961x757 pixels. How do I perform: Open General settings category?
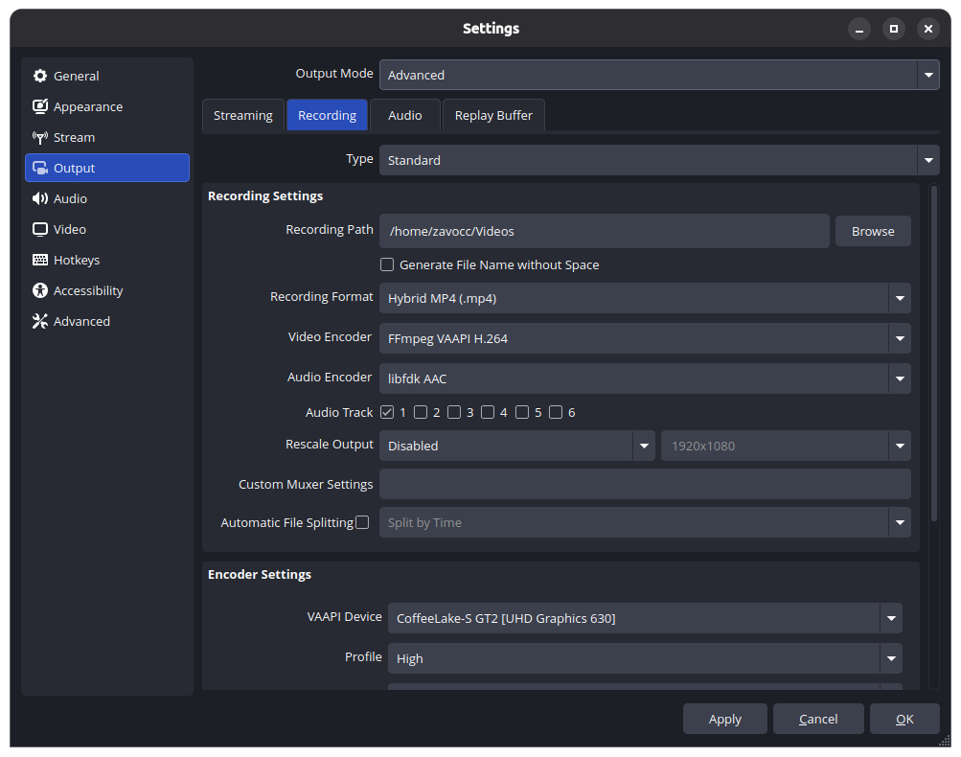107,76
